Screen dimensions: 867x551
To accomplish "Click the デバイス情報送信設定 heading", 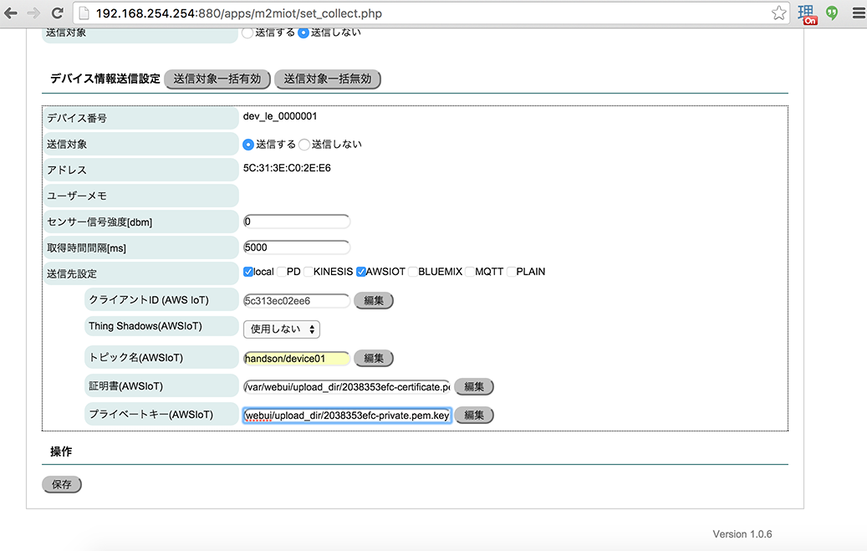I will (x=105, y=79).
